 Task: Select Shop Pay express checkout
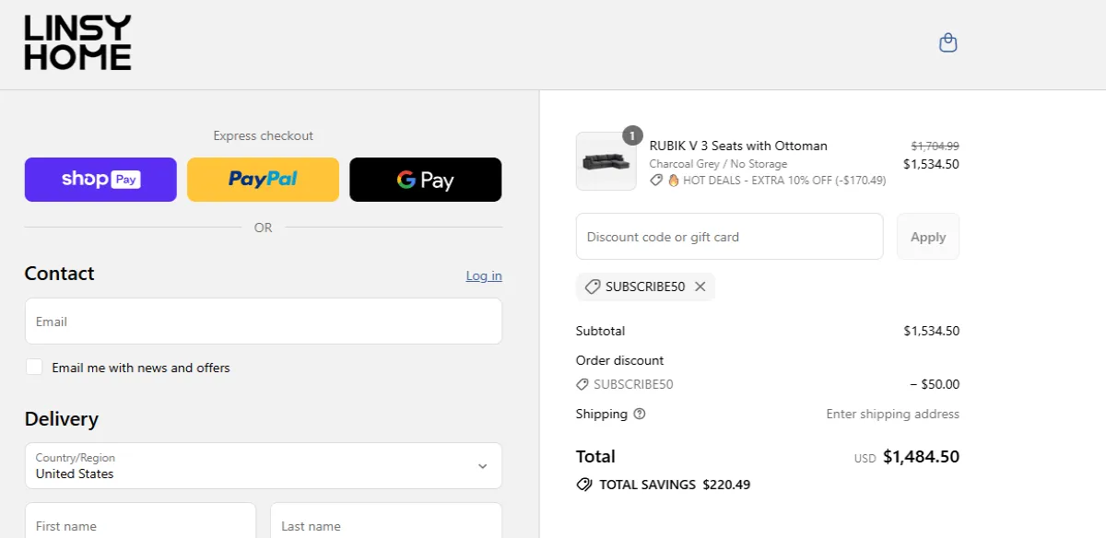point(100,179)
